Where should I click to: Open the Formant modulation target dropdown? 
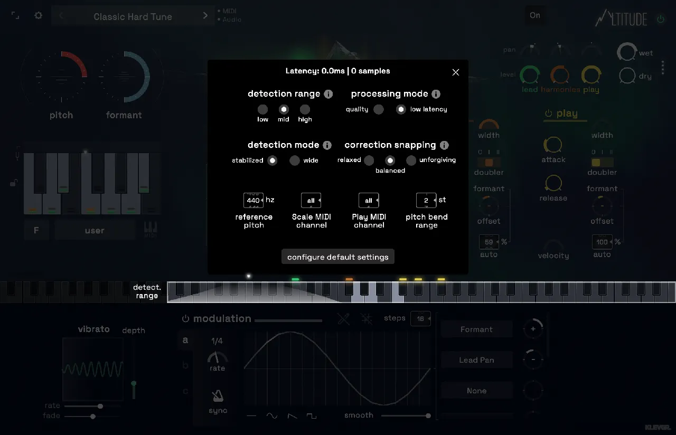pos(476,329)
